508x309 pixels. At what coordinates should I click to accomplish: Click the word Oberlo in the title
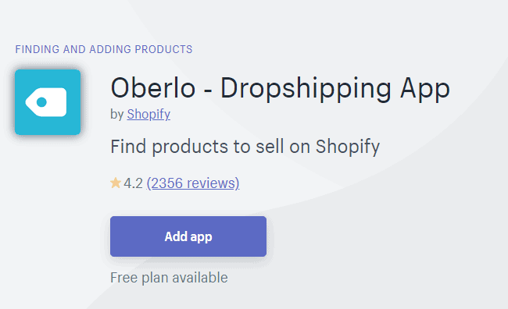(153, 88)
